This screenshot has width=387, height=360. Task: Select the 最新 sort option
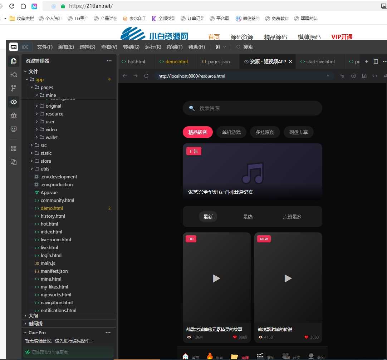pos(208,217)
